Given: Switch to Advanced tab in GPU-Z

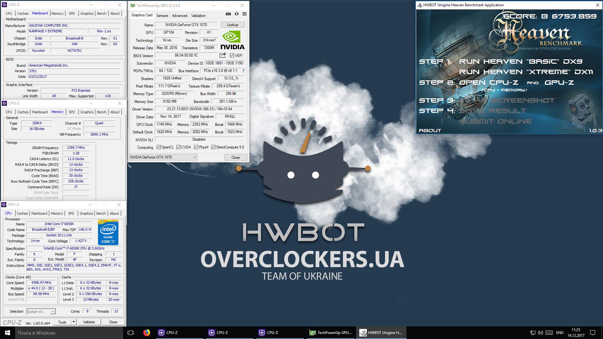Looking at the screenshot, I should click(x=180, y=16).
